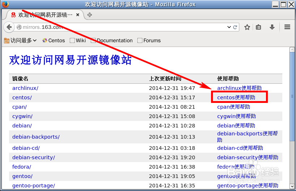The width and height of the screenshot is (296, 191).
Task: Maximize the Firefox window
Action: pos(283,4)
